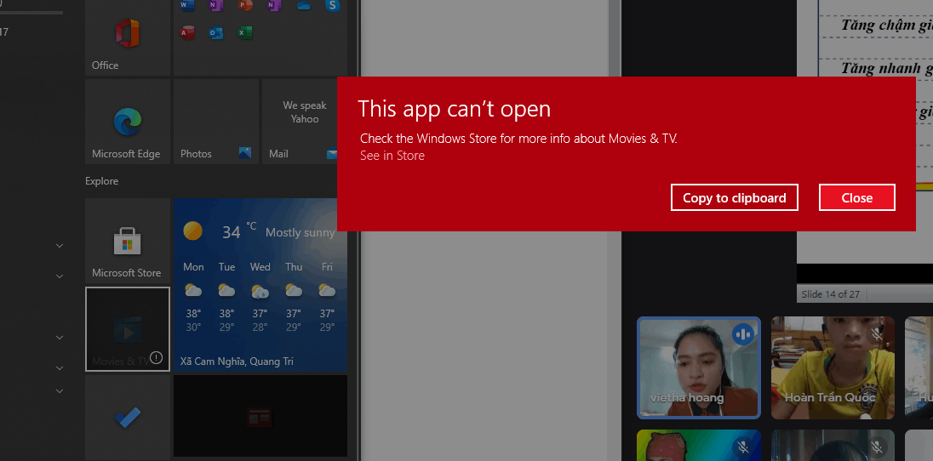The height and width of the screenshot is (461, 933).
Task: Click the speaking indicator on vietha hoang's video
Action: pos(742,335)
